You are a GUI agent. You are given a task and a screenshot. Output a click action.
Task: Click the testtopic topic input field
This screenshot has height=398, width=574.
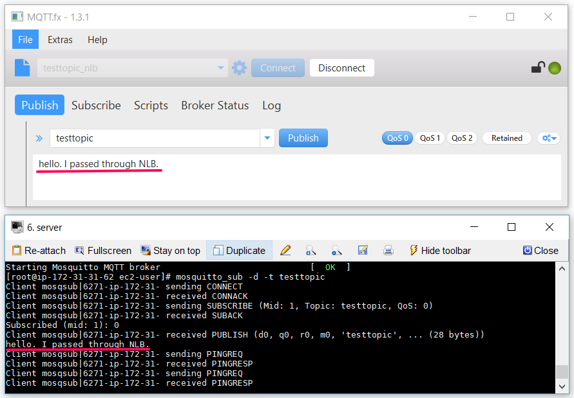tap(155, 138)
